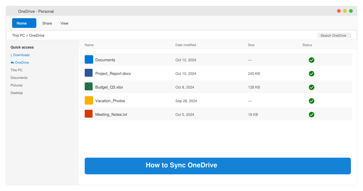Click the green Budget_Q3.xlsx Excel icon
The image size is (363, 191).
[x=89, y=87]
